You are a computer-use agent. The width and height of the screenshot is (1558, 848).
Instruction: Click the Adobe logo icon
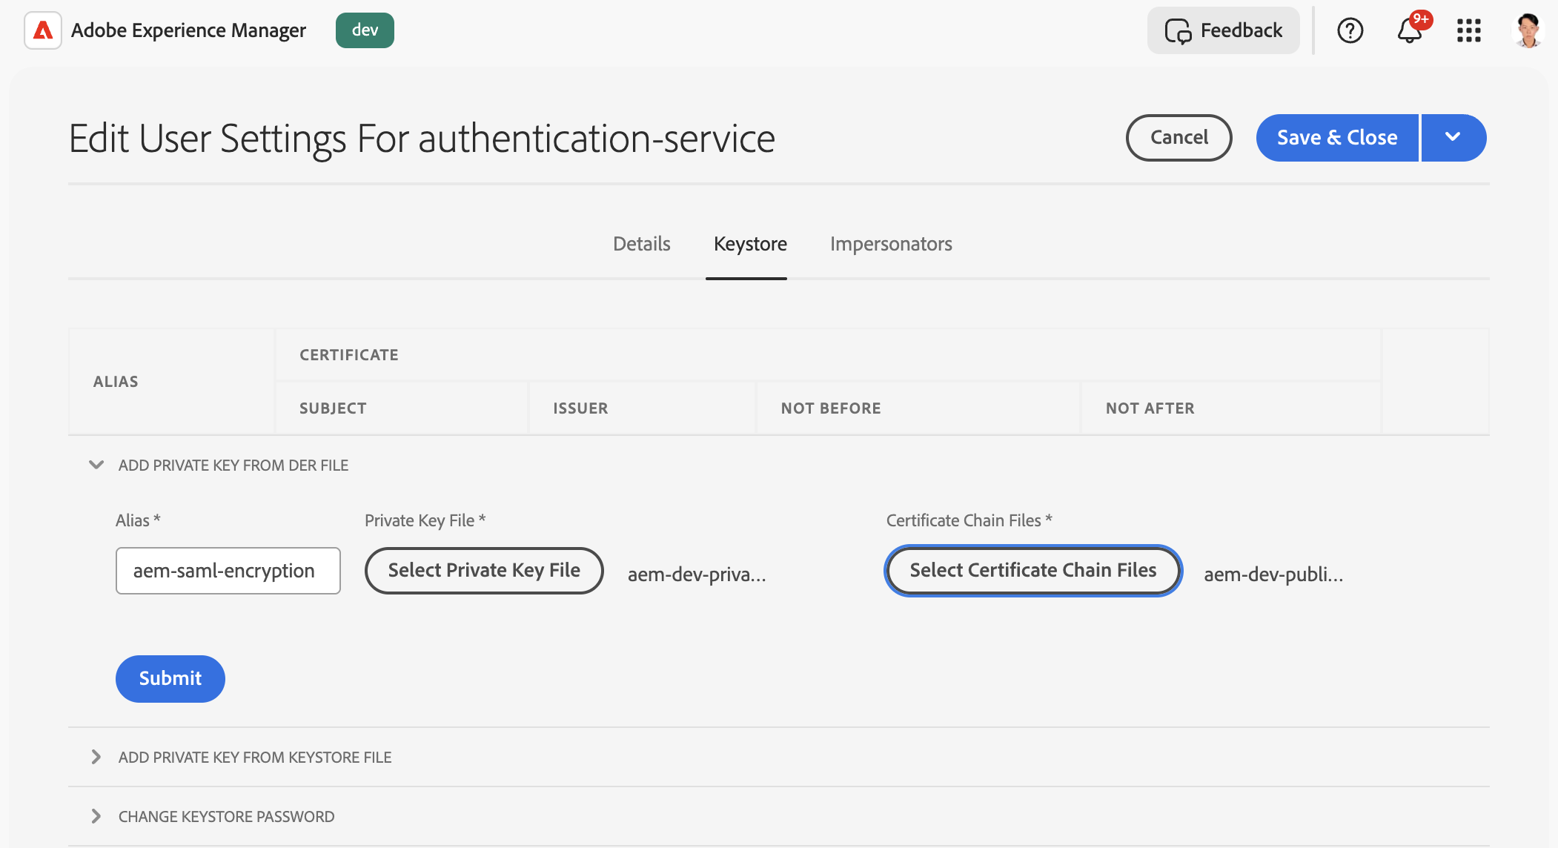43,30
